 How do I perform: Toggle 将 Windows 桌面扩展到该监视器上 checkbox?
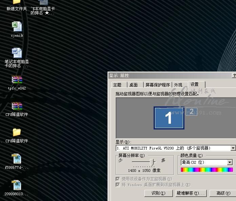[x=118, y=185]
